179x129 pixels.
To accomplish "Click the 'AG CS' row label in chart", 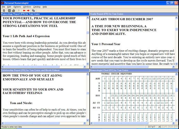I will (x=96, y=108).
